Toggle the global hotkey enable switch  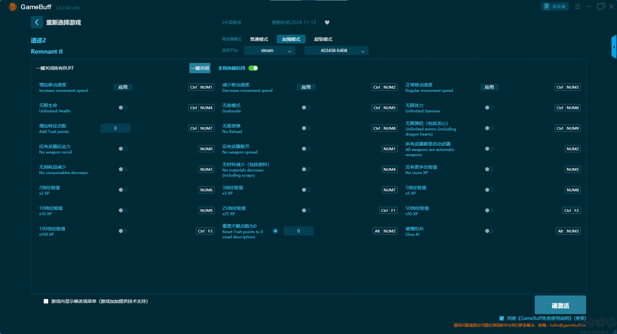[x=253, y=68]
